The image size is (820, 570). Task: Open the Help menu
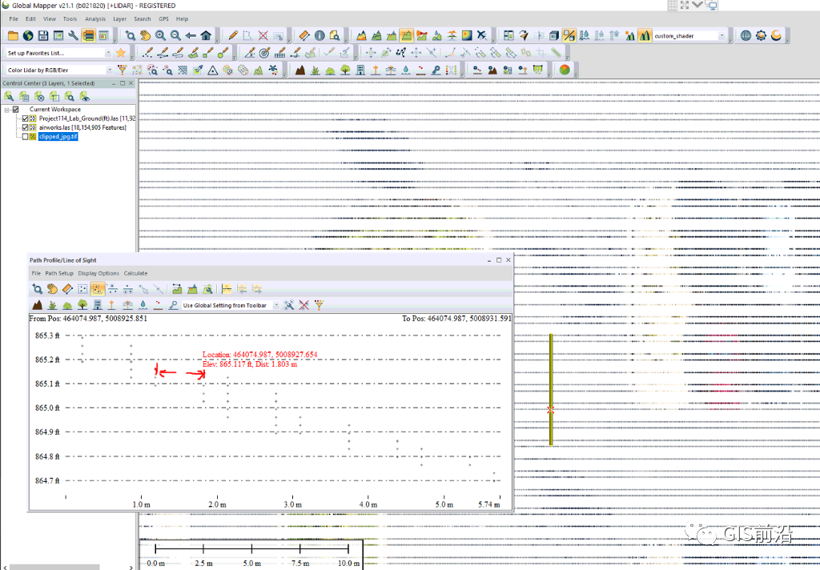point(182,19)
